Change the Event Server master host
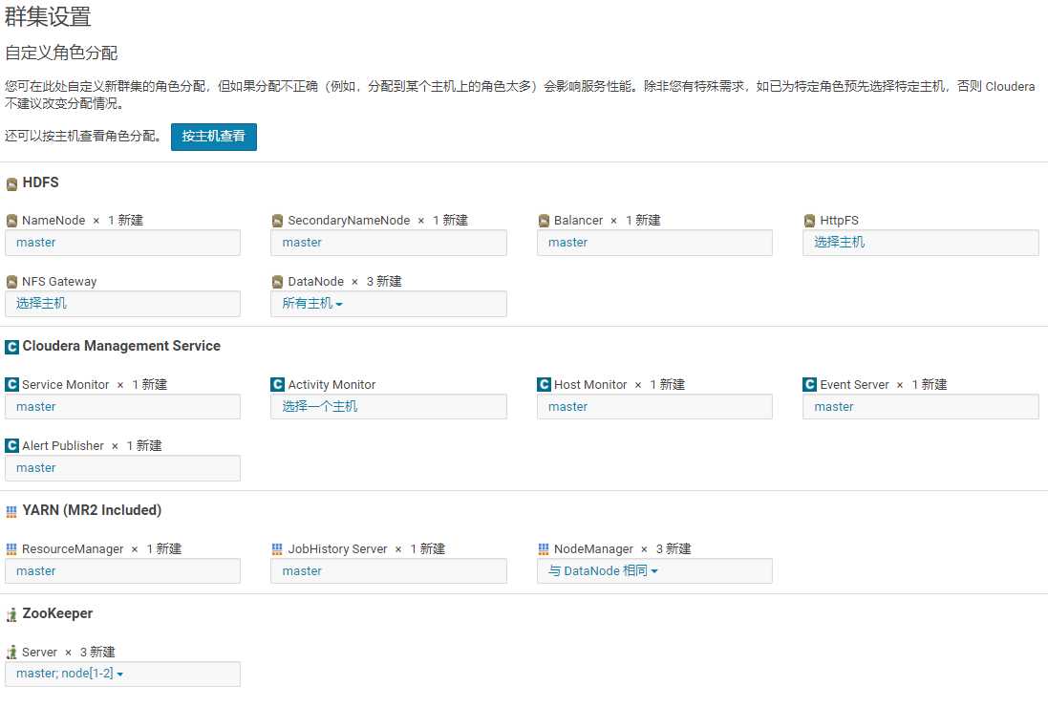This screenshot has height=707, width=1048. coord(920,406)
